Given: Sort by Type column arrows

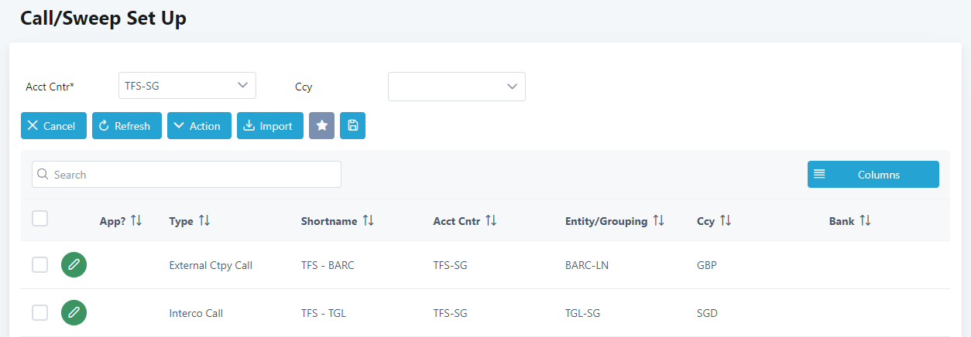Looking at the screenshot, I should (x=204, y=221).
